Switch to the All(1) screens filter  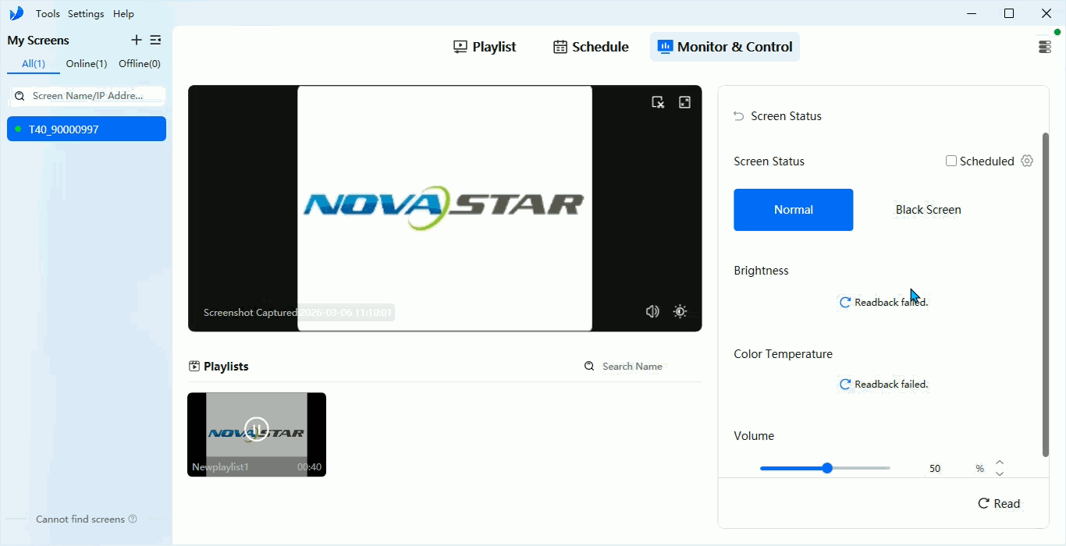tap(34, 64)
